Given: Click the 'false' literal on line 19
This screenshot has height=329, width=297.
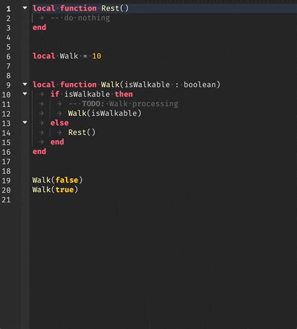Looking at the screenshot, I should point(67,180).
